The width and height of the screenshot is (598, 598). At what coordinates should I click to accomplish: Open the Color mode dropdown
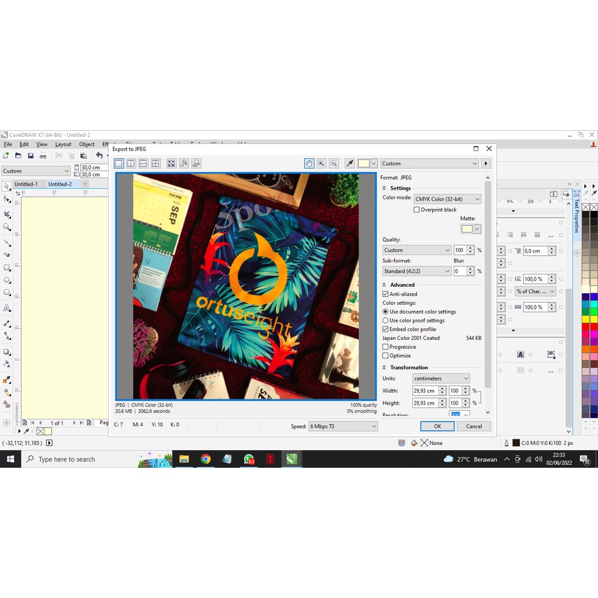pyautogui.click(x=447, y=199)
